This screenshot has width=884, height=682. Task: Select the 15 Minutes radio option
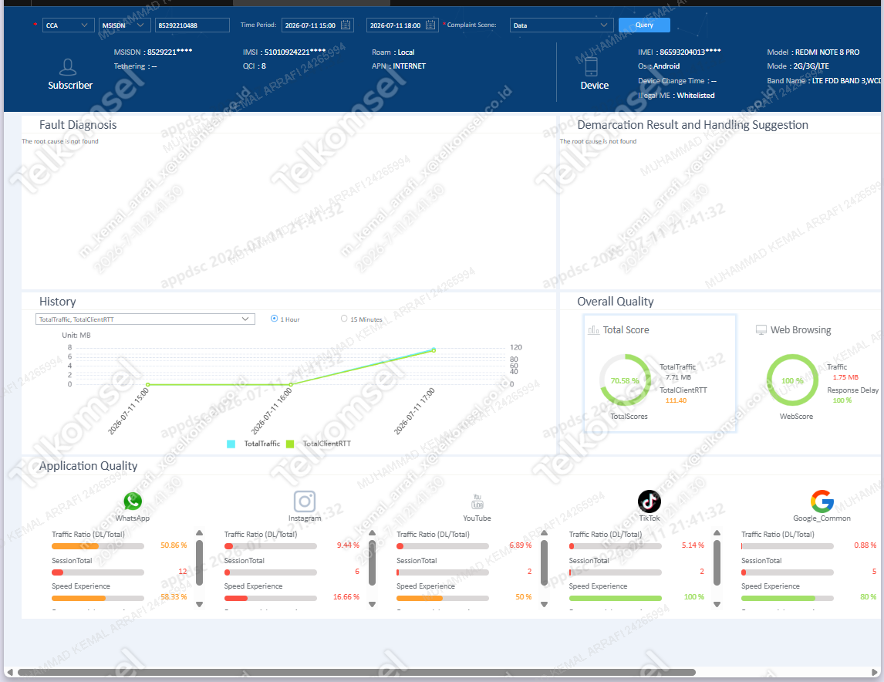(x=344, y=319)
